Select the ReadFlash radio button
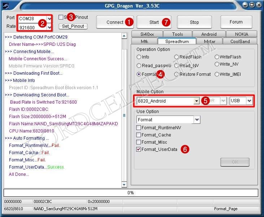The height and width of the screenshot is (217, 264). point(177,57)
